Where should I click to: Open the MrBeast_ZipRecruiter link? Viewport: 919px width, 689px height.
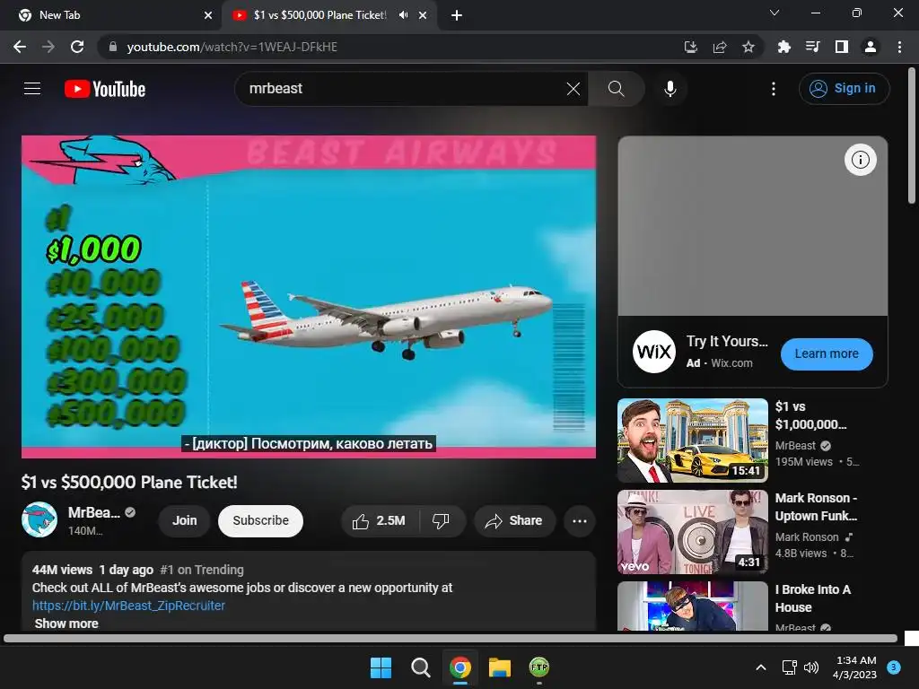tap(128, 606)
